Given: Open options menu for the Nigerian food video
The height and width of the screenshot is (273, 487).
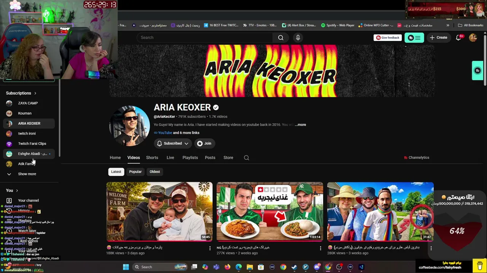Looking at the screenshot, I should pyautogui.click(x=320, y=248).
